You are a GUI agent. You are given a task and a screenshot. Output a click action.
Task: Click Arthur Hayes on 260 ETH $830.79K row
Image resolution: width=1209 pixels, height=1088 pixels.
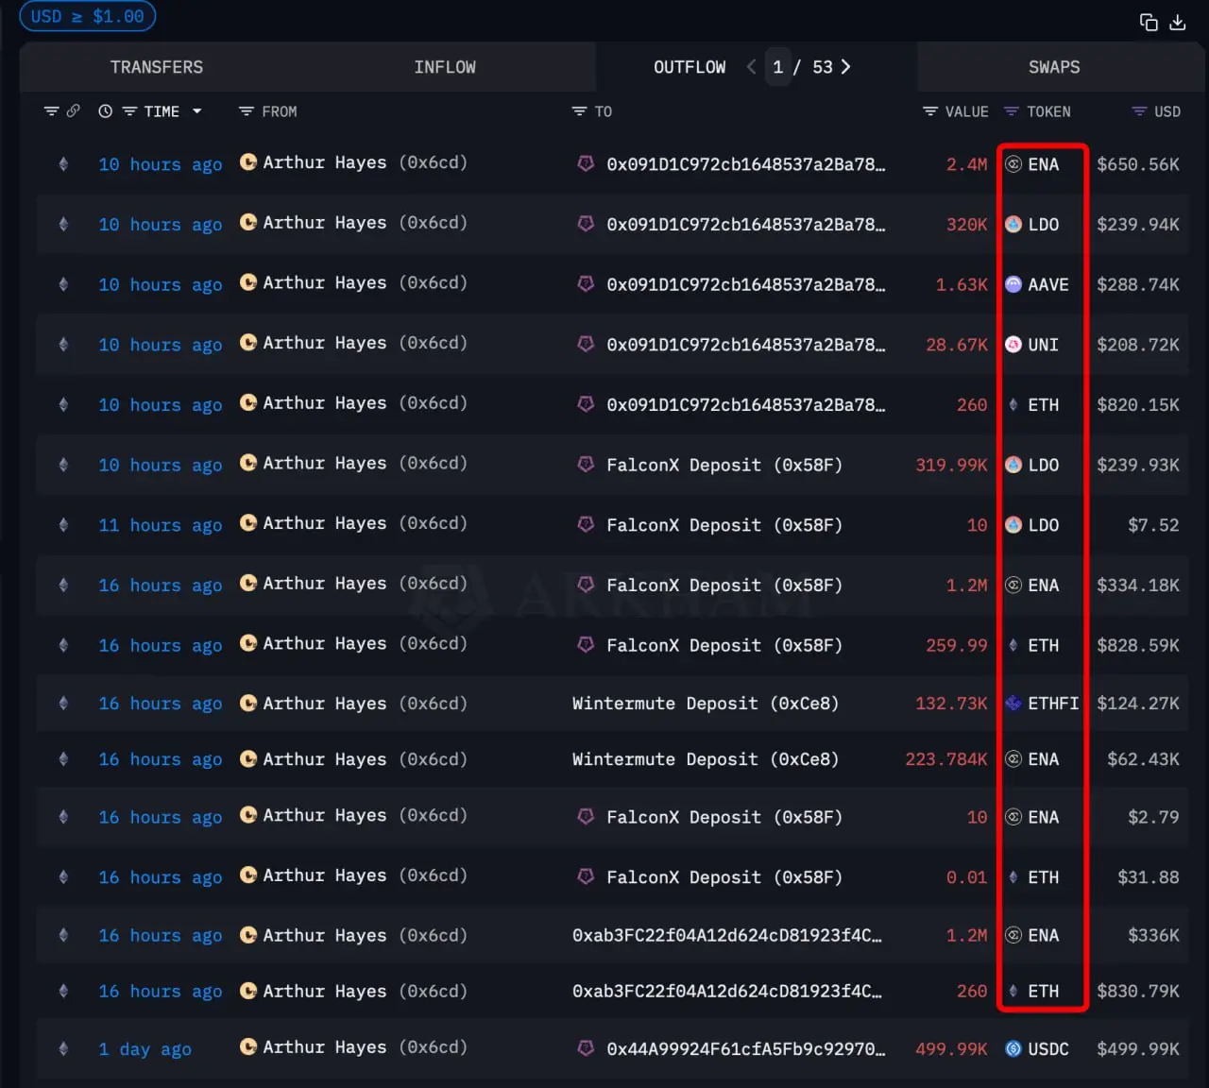point(325,991)
